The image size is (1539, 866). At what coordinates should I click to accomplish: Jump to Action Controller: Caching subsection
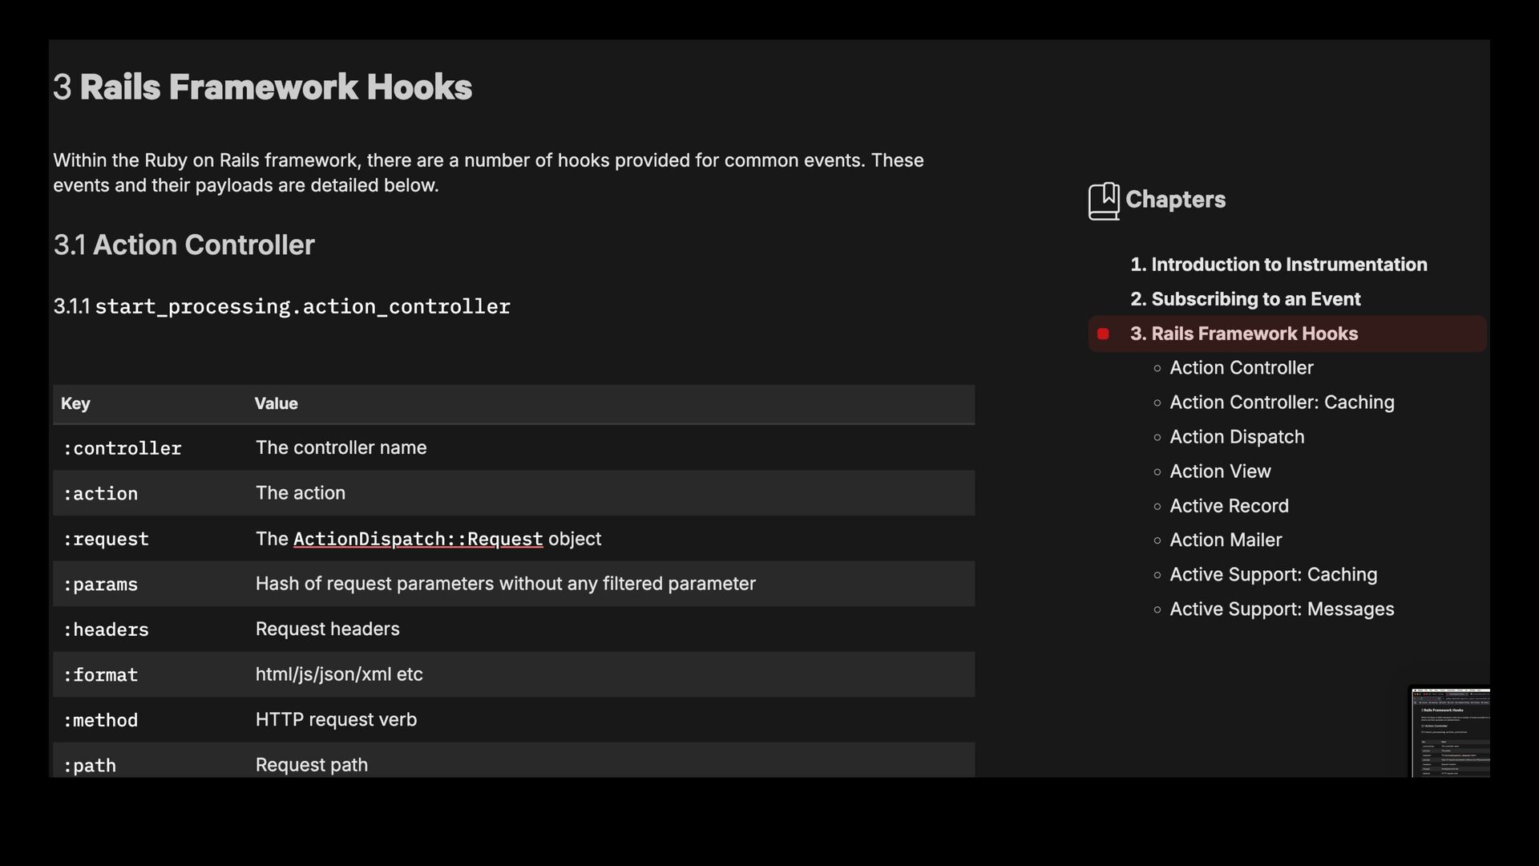tap(1281, 403)
